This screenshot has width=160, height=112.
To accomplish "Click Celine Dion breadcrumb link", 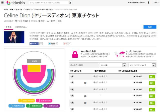I will point(43,9).
